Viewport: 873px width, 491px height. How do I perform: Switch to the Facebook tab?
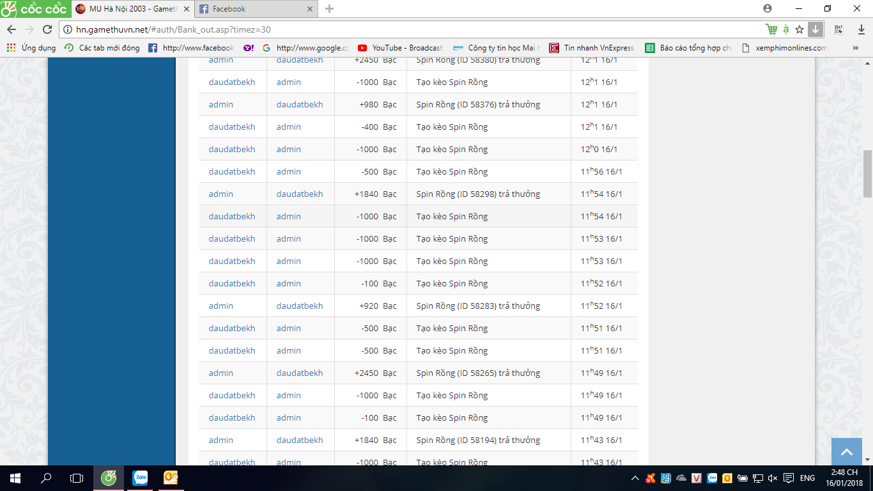256,9
